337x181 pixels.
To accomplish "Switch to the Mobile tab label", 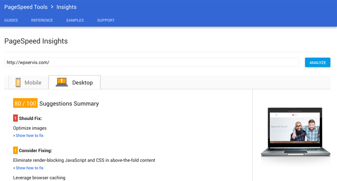I will click(x=33, y=83).
